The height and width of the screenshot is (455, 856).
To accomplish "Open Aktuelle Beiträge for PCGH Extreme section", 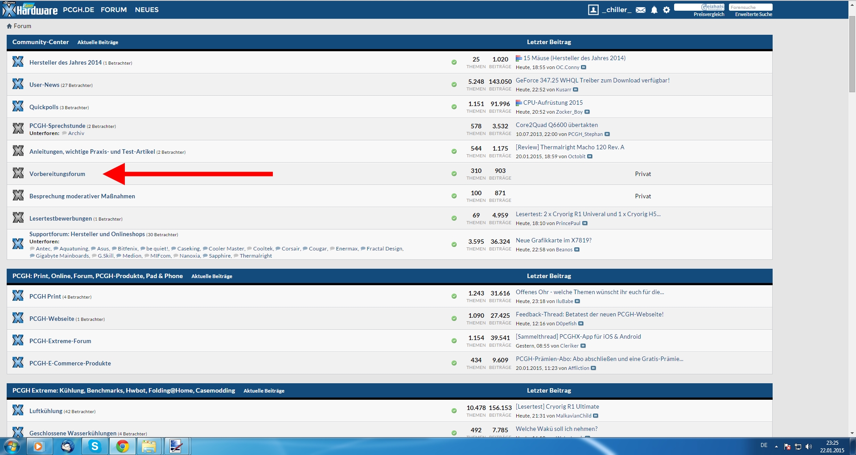I will 264,391.
